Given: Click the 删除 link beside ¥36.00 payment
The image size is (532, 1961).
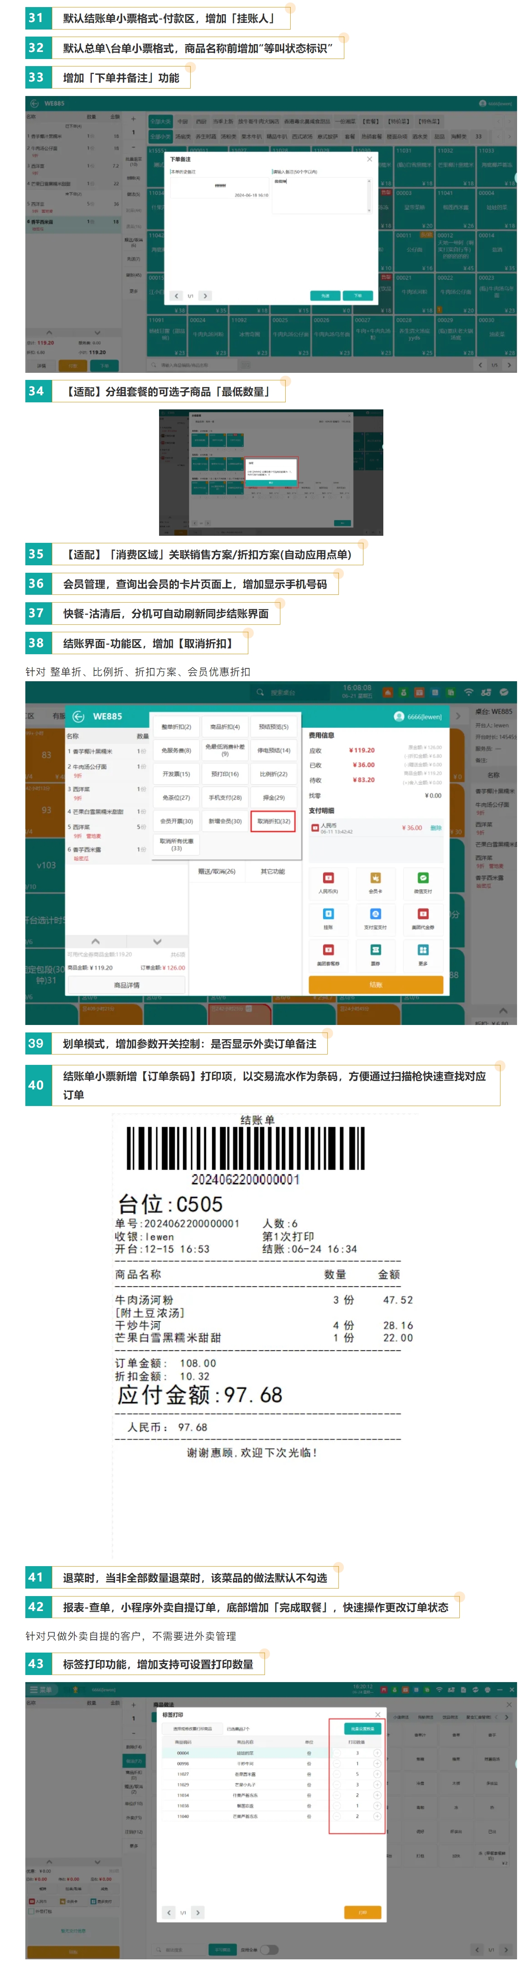Looking at the screenshot, I should coord(435,828).
